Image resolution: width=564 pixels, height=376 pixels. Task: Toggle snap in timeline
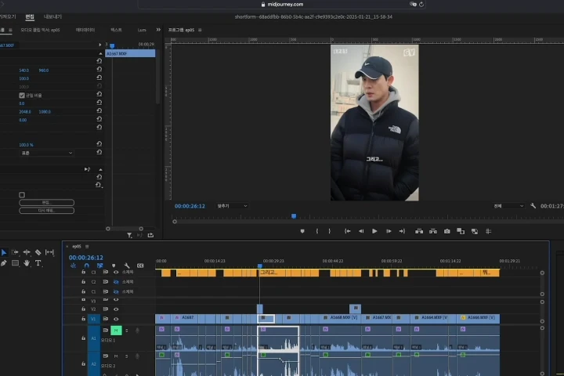[87, 266]
